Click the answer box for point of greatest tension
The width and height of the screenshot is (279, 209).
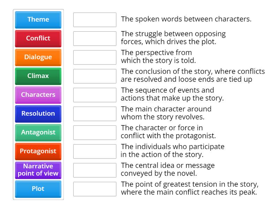point(95,189)
